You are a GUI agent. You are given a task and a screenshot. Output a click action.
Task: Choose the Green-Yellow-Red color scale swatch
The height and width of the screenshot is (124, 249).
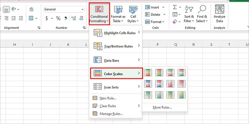pyautogui.click(x=148, y=73)
